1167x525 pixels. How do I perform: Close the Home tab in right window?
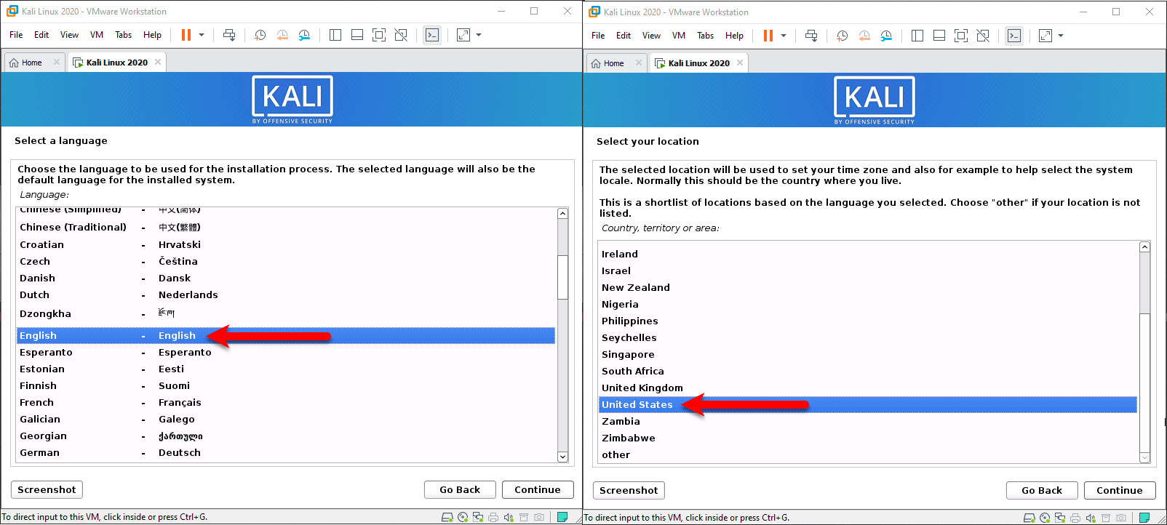[639, 63]
